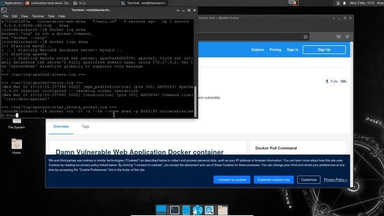Open the File System desktop icon

17,124
